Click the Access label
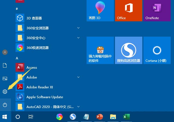 click(32, 68)
